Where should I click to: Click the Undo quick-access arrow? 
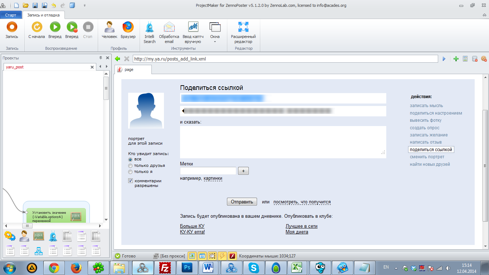point(54,5)
